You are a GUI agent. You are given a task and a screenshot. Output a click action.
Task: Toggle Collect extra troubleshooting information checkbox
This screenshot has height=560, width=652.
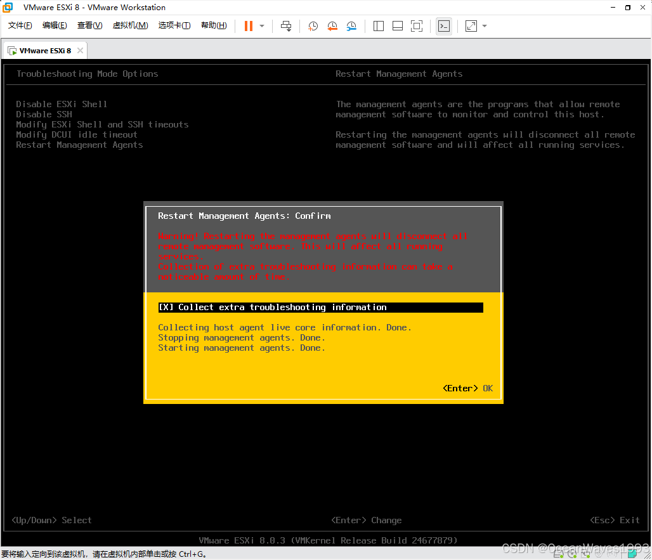[x=320, y=307]
